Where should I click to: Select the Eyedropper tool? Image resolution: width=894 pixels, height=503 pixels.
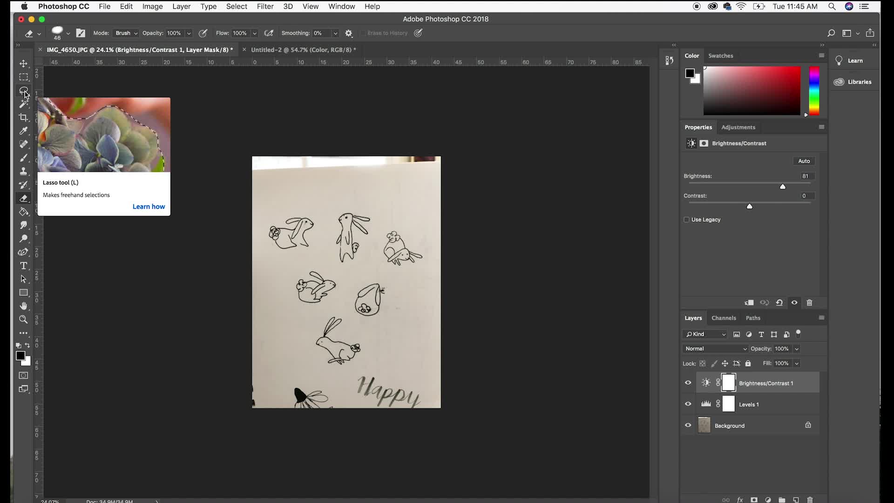tap(23, 131)
